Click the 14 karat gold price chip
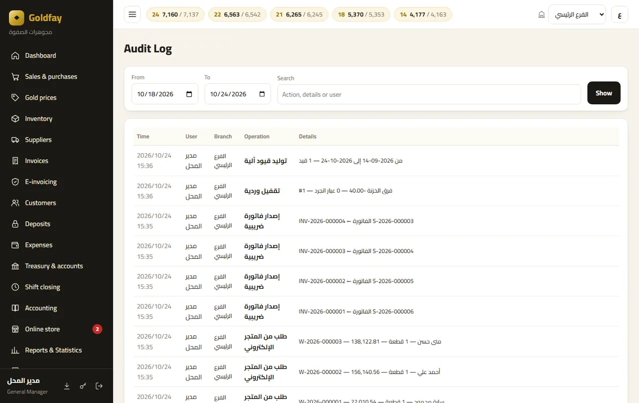The image size is (639, 403). (423, 14)
